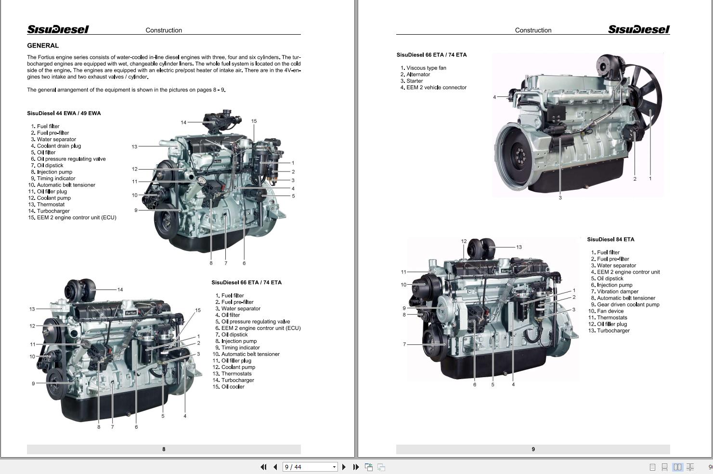
Task: Toggle the two-page facing view
Action: pos(677,467)
